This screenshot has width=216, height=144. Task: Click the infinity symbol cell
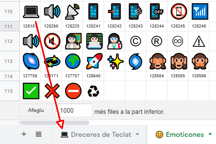tap(178, 41)
